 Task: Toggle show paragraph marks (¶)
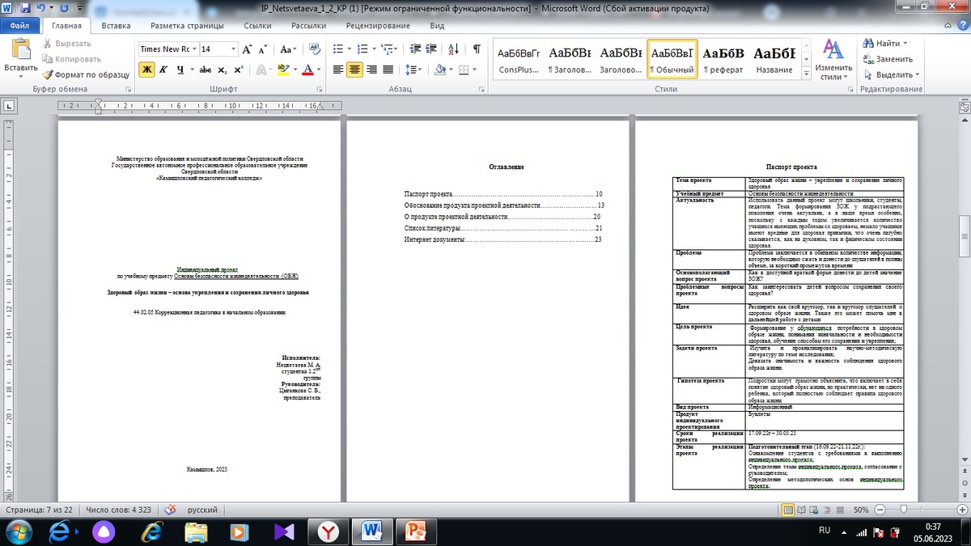pyautogui.click(x=477, y=49)
